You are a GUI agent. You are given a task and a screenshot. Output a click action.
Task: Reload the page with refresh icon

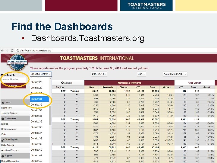click(x=12, y=50)
